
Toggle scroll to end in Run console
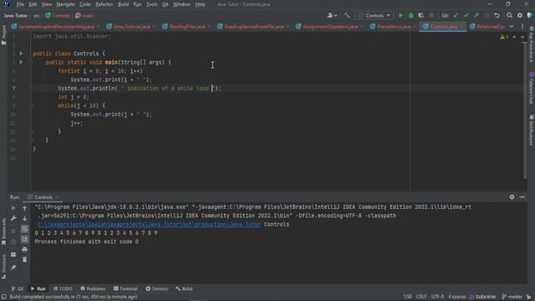coord(24,239)
